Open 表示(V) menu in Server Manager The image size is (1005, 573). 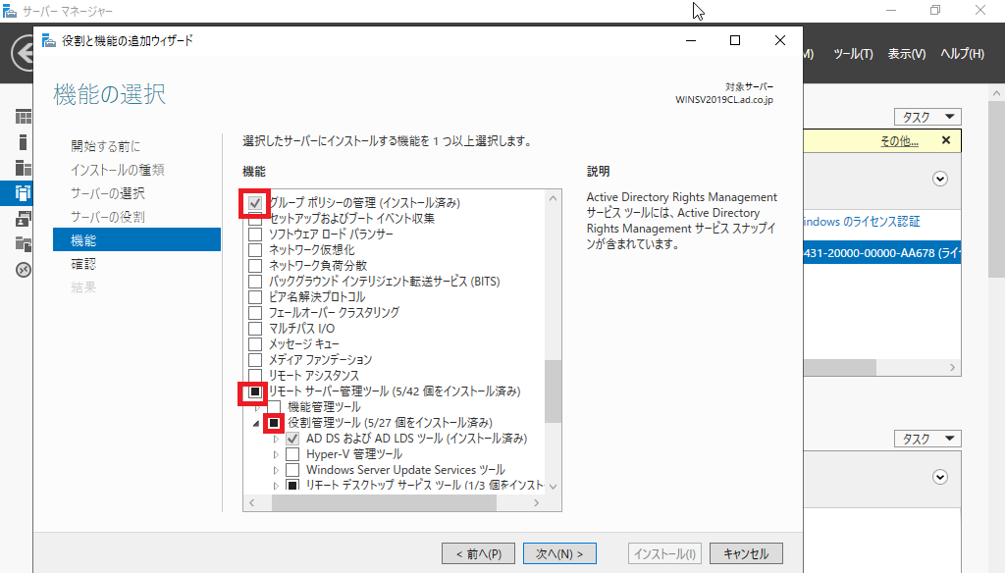[x=906, y=54]
